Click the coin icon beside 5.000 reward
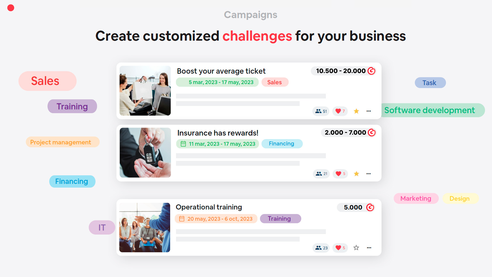492x277 pixels. click(370, 207)
